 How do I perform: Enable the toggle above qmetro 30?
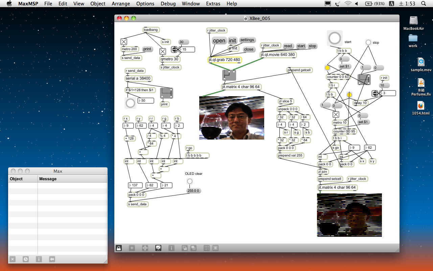[163, 51]
